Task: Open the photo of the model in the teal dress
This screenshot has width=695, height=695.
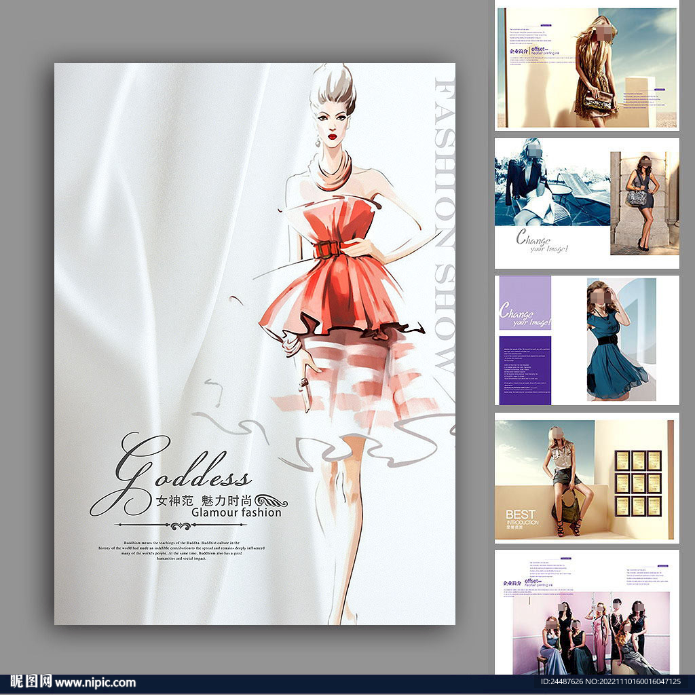Action: (x=622, y=339)
